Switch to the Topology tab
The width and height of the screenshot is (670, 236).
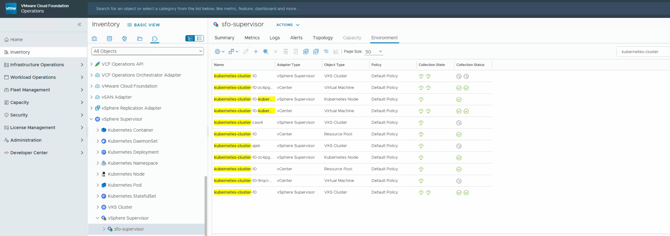(x=323, y=38)
